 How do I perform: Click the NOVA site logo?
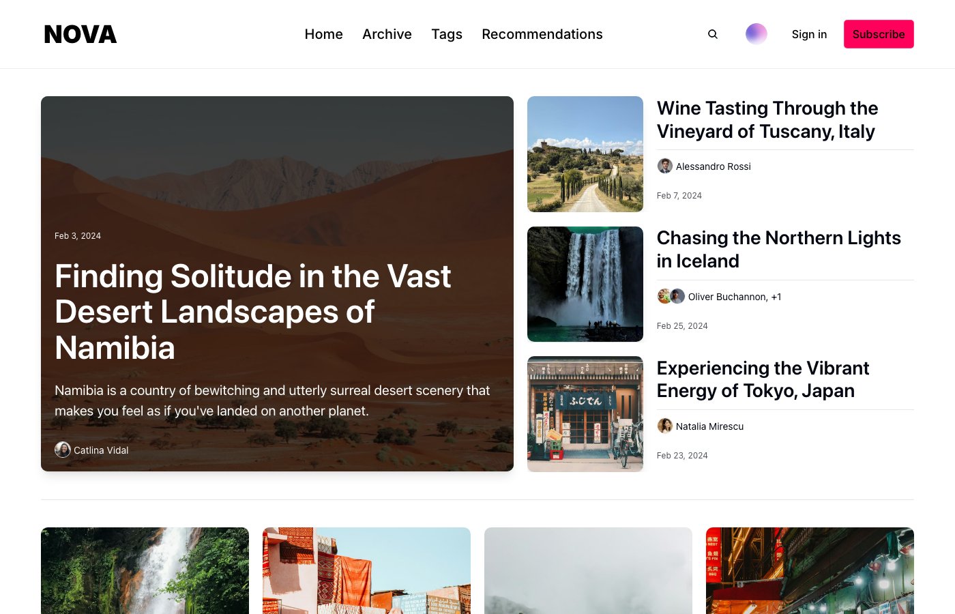[80, 34]
